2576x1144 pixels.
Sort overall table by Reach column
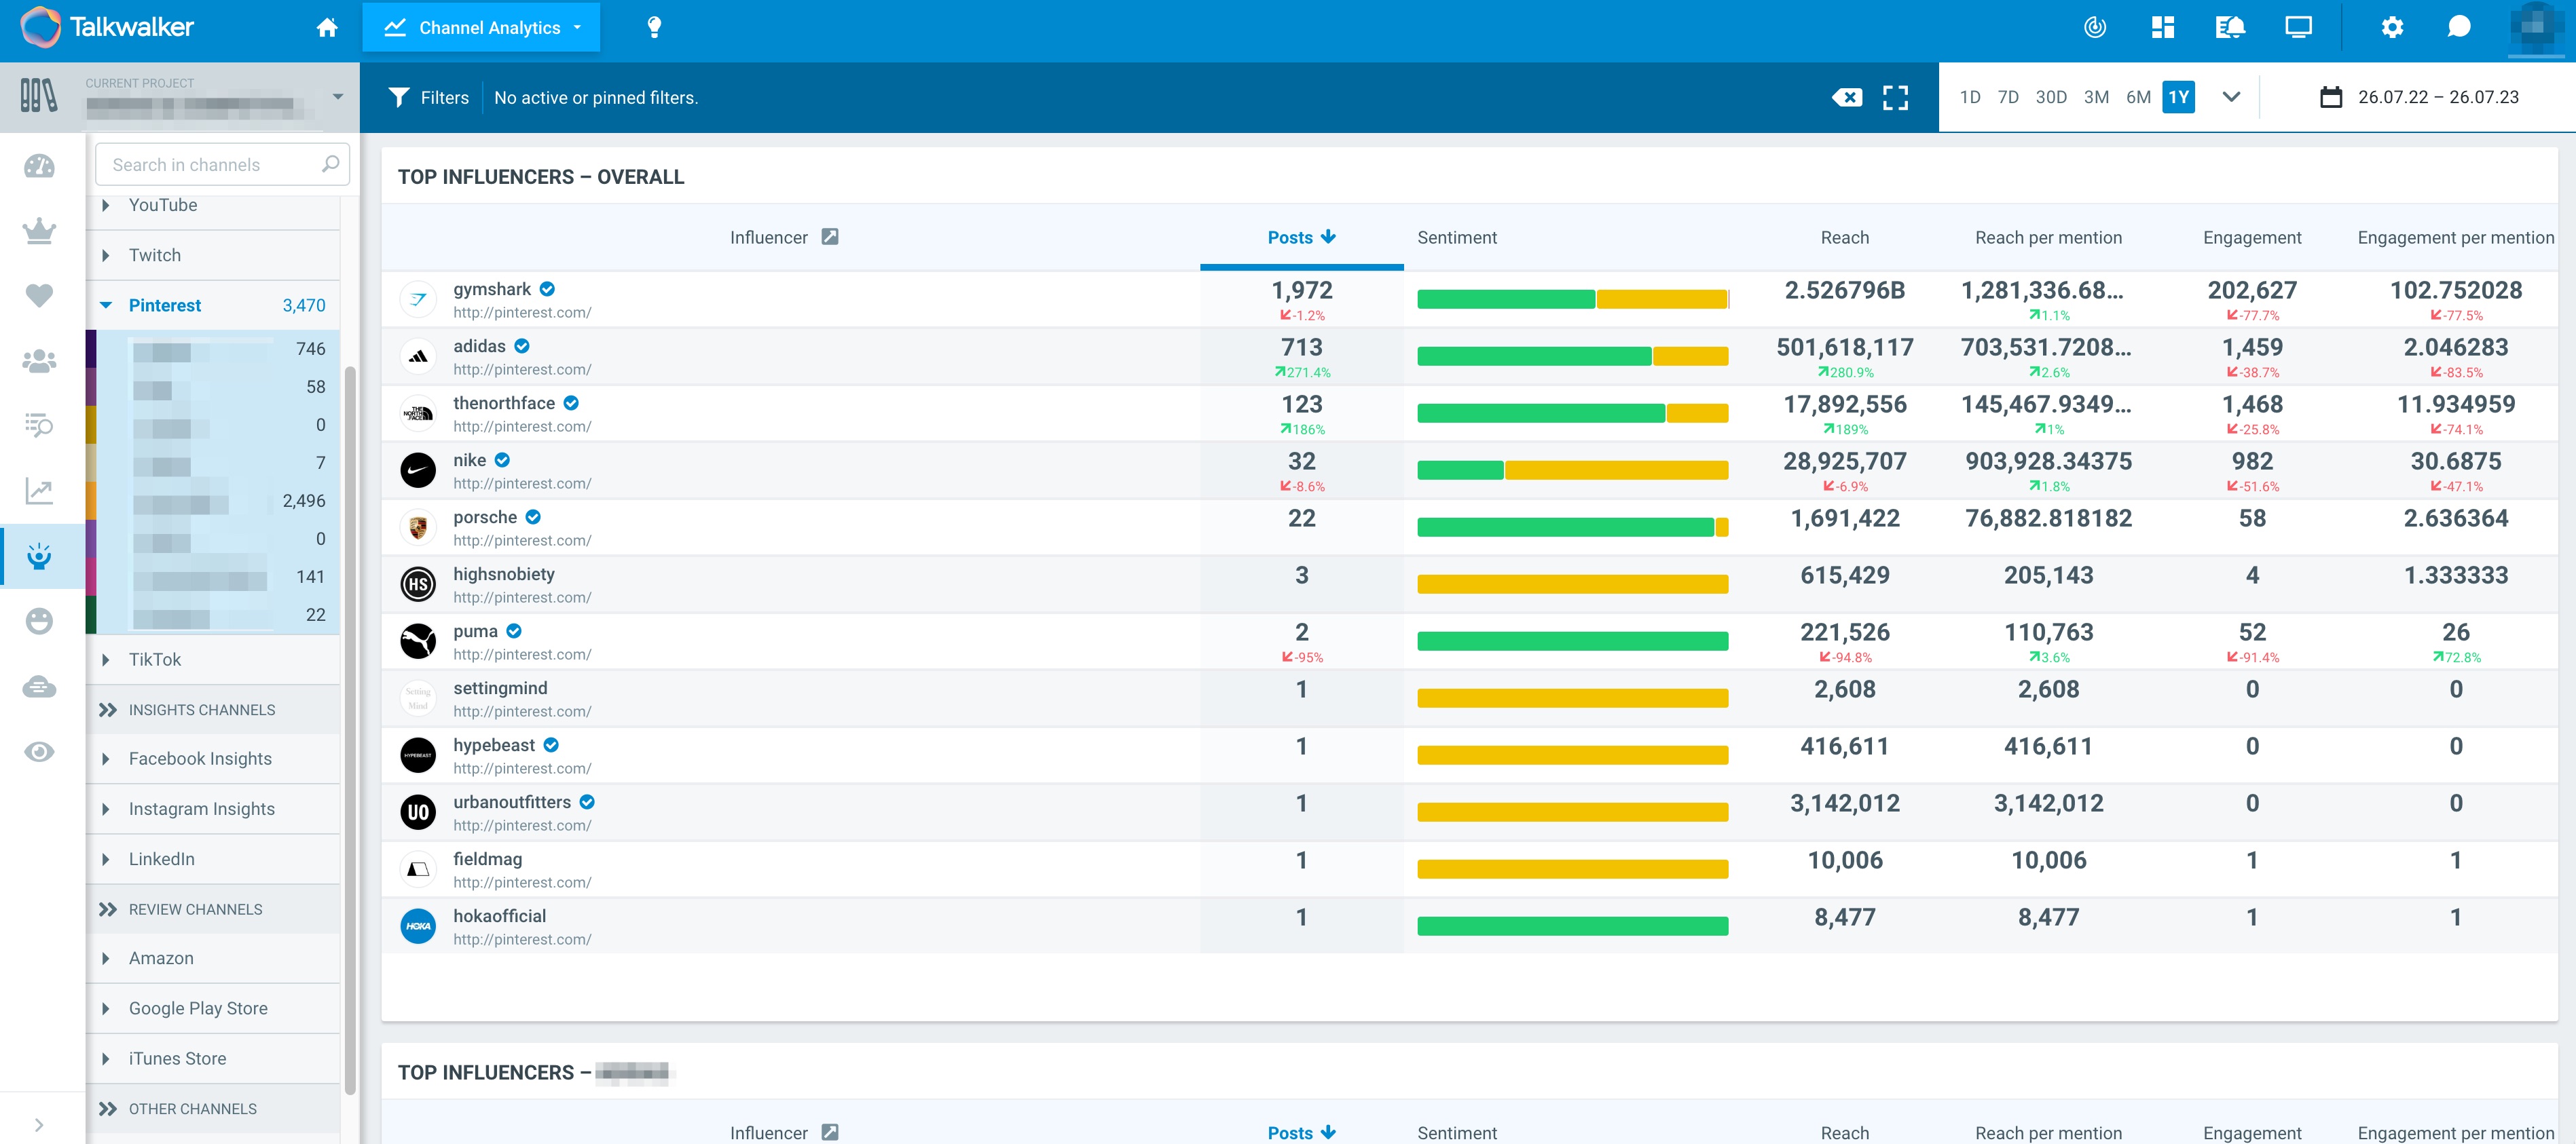[x=1844, y=237]
